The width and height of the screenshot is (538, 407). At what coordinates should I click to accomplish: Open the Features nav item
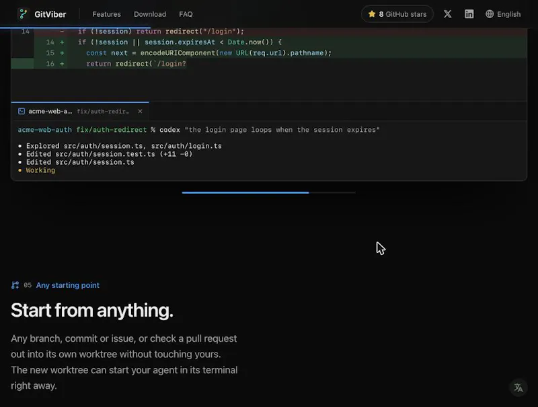106,14
